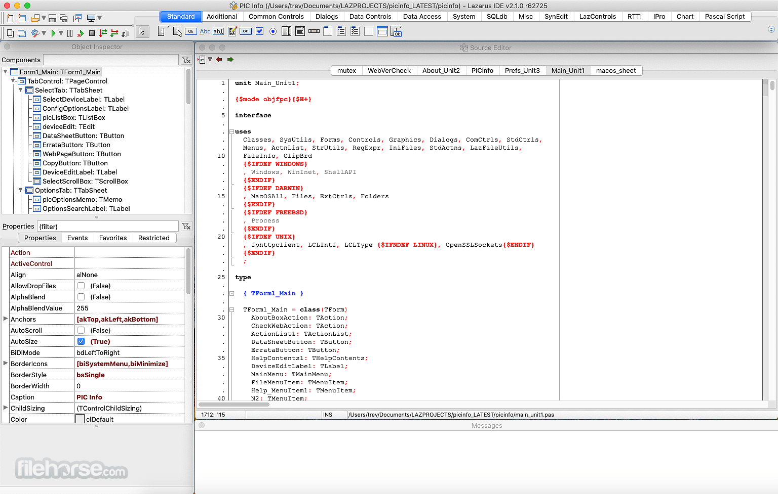Click the View Forms toolbar icon
Viewport: 778px width, 494px height.
(22, 33)
